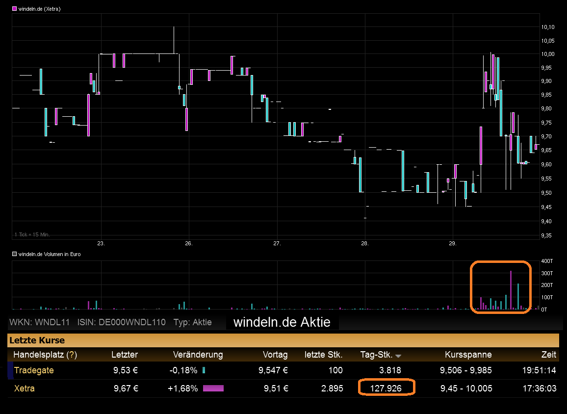Click the small teal change bar in the Tradegate row
This screenshot has height=414, width=567.
pos(204,370)
